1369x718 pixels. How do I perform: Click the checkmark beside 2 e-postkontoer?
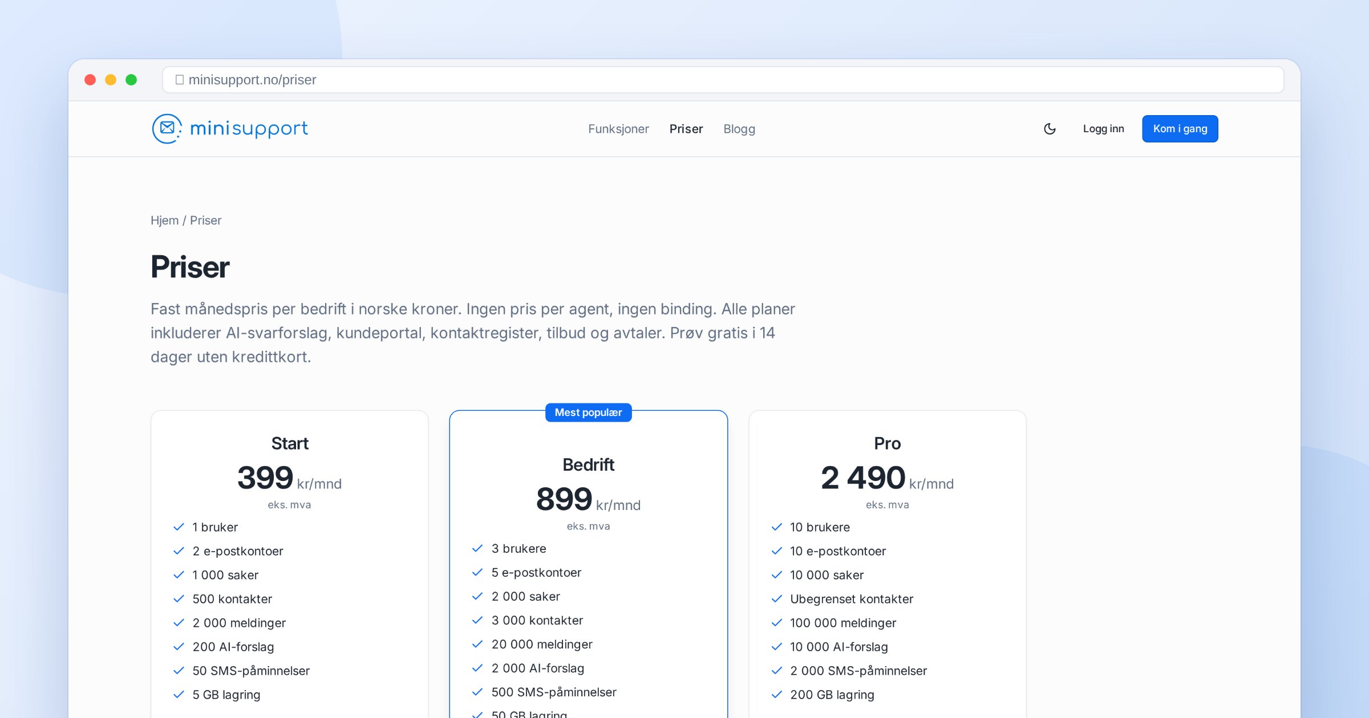[x=179, y=551]
